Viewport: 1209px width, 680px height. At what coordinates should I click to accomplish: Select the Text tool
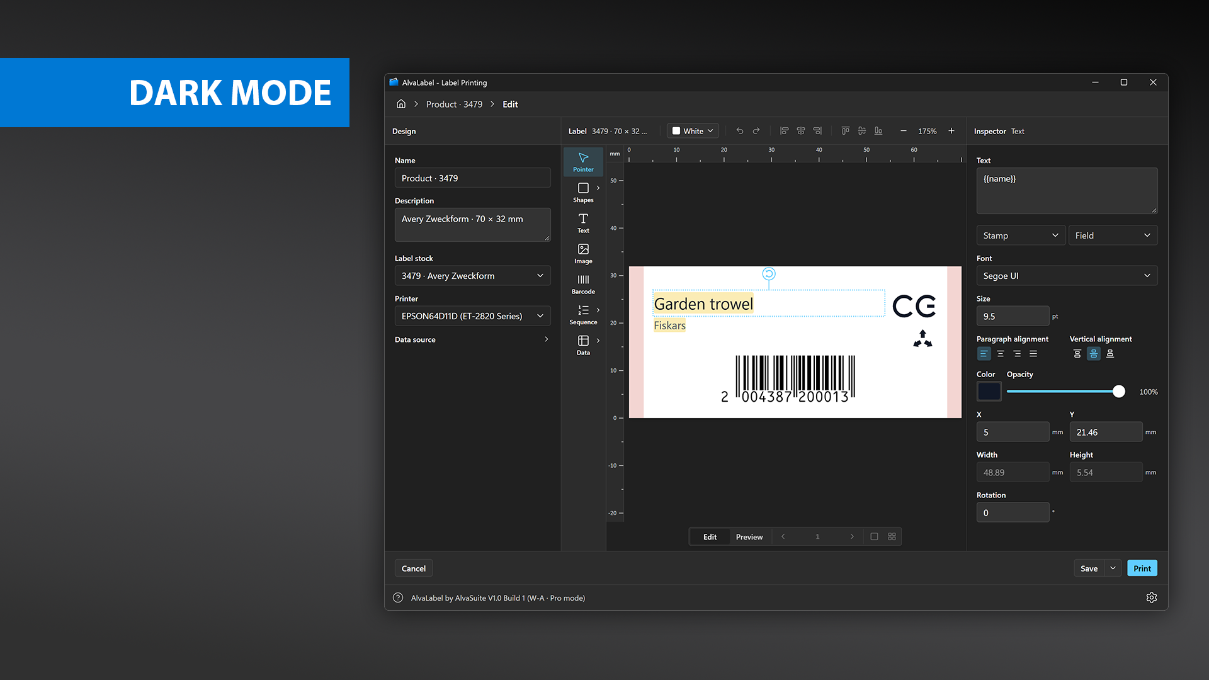[583, 223]
